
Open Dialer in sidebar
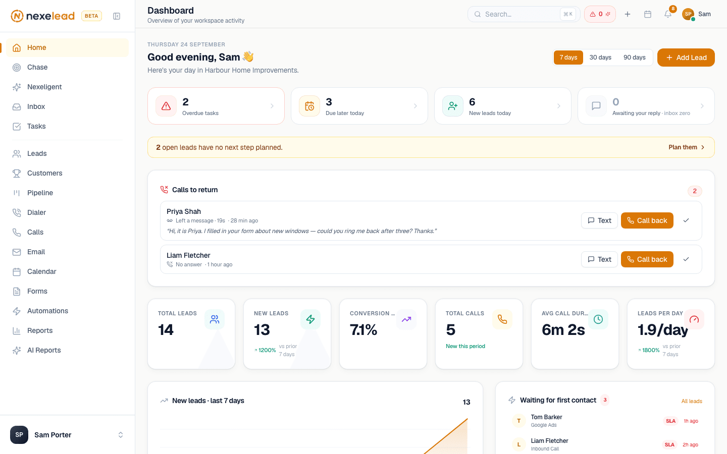68,212
